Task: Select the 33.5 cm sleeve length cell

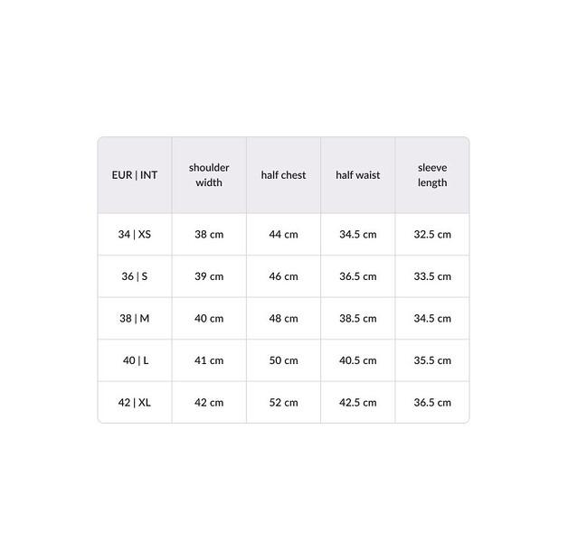Action: 432,276
